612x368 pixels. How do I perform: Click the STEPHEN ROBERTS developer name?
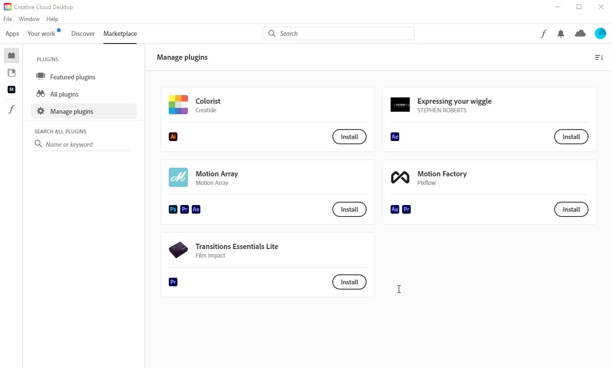[442, 110]
